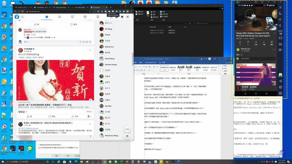
Task: Open the Facebook hamburger menu
Action: 98,17
